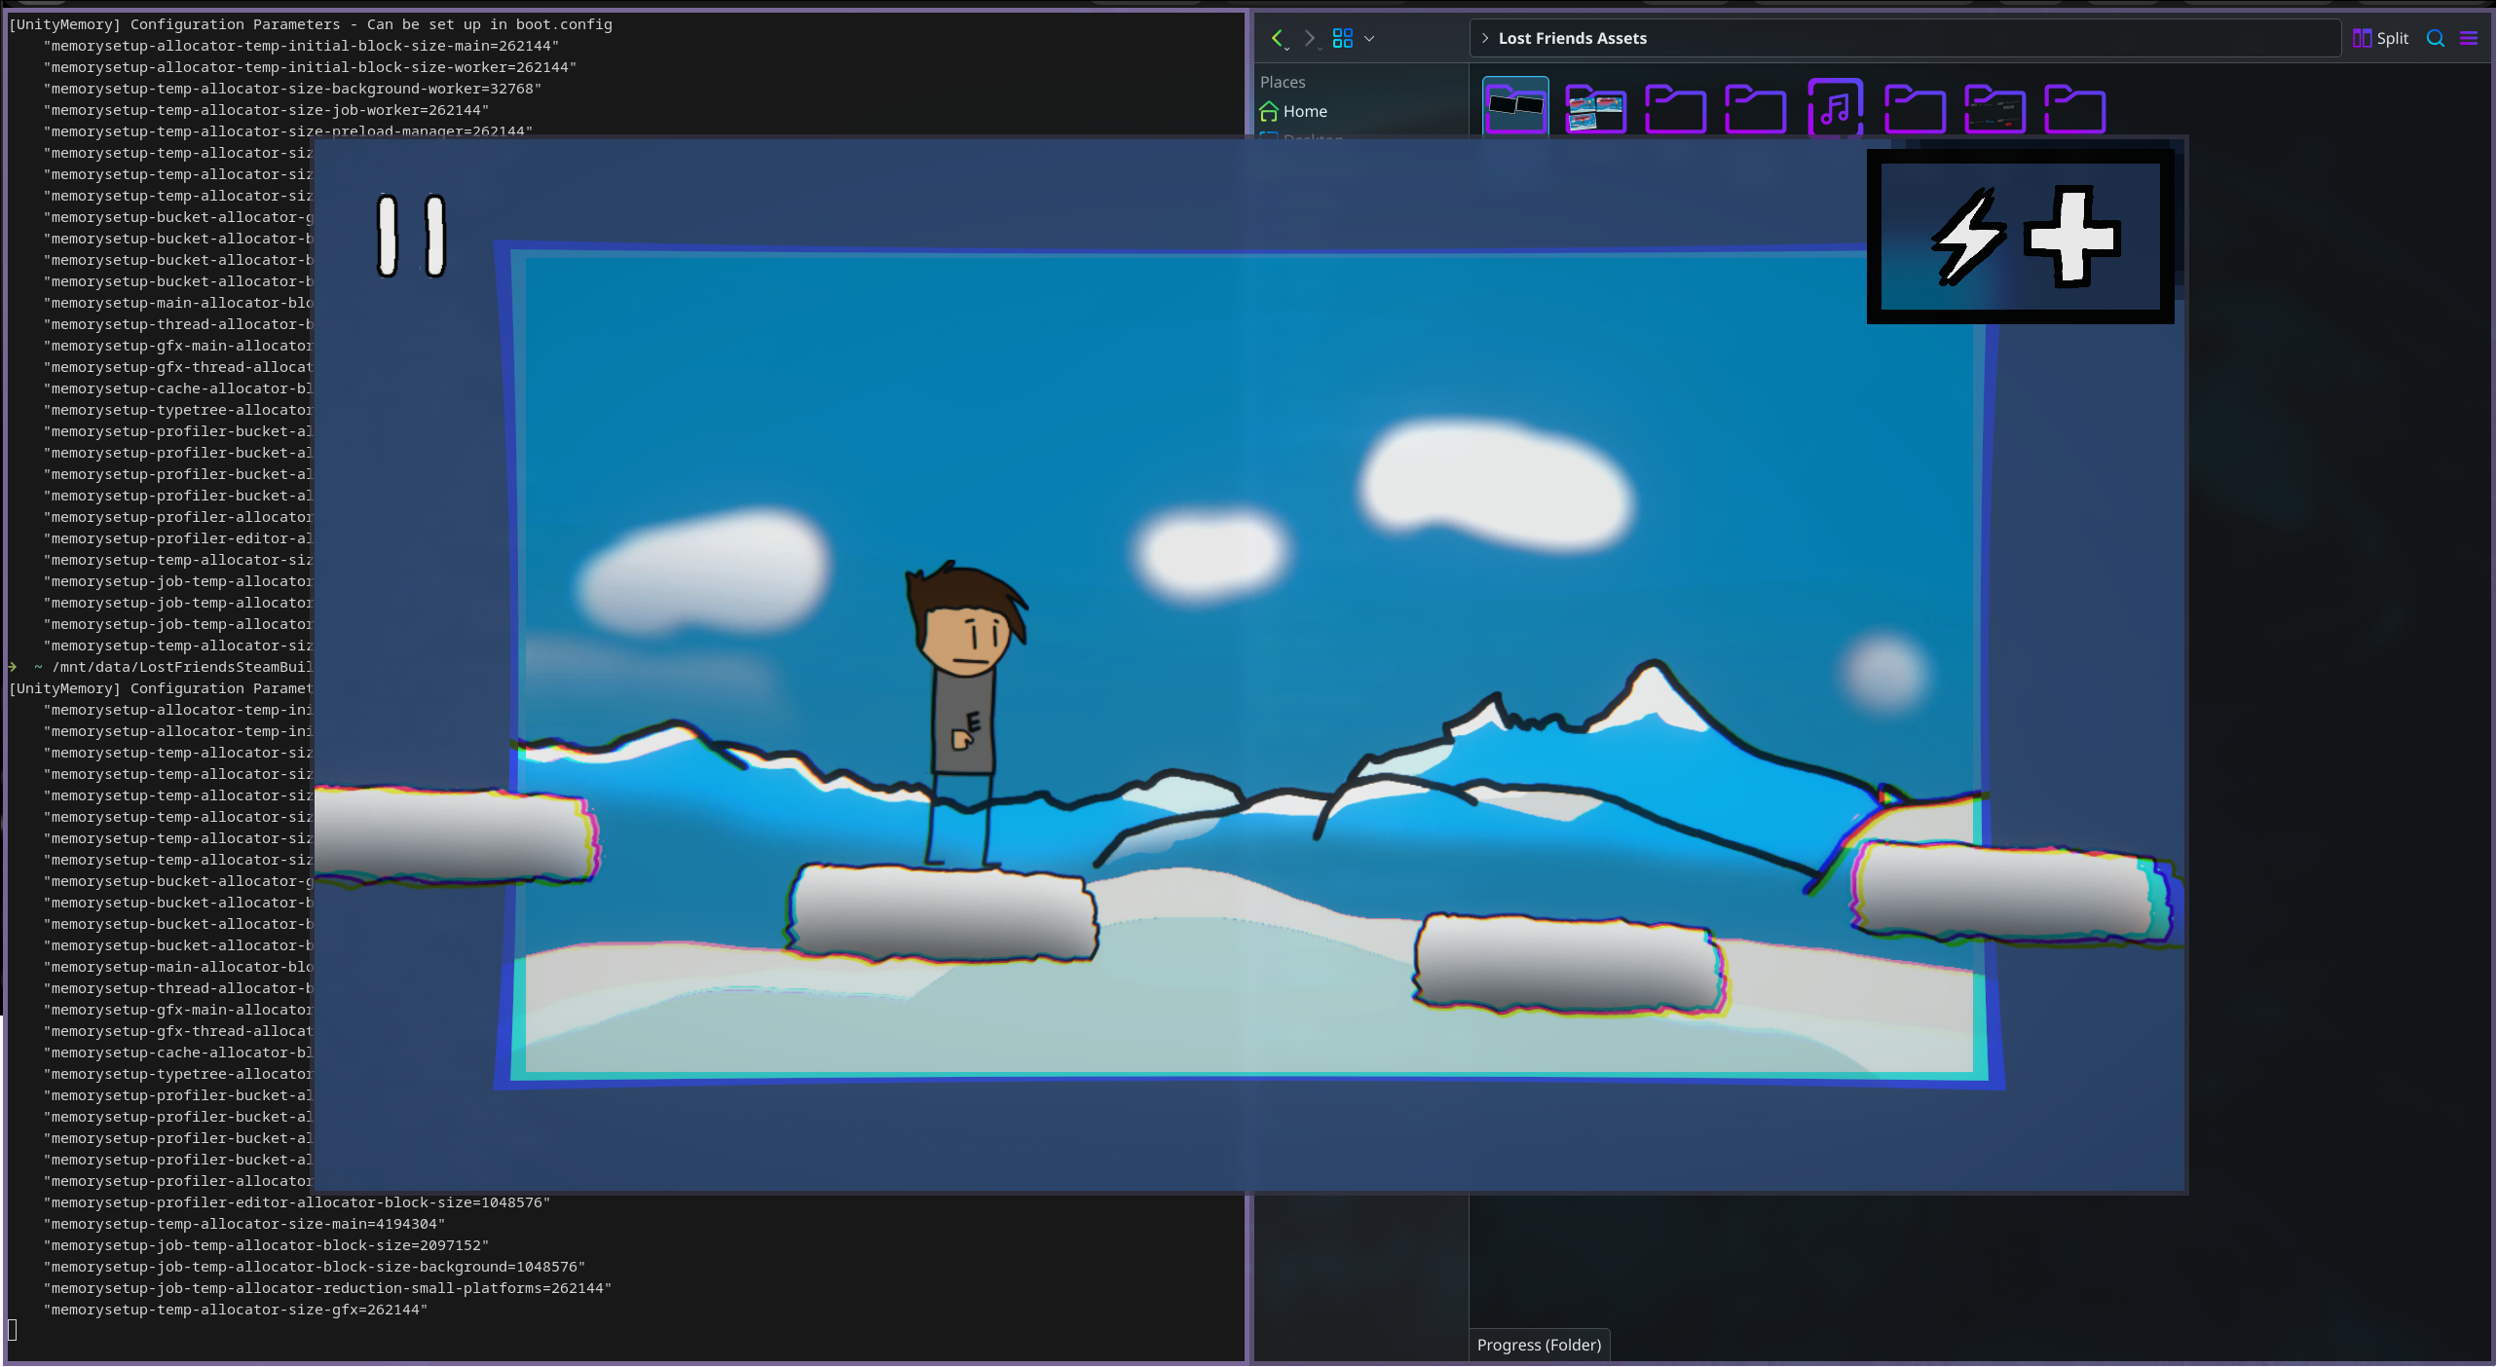Open Home in the Places panel

(x=1305, y=111)
